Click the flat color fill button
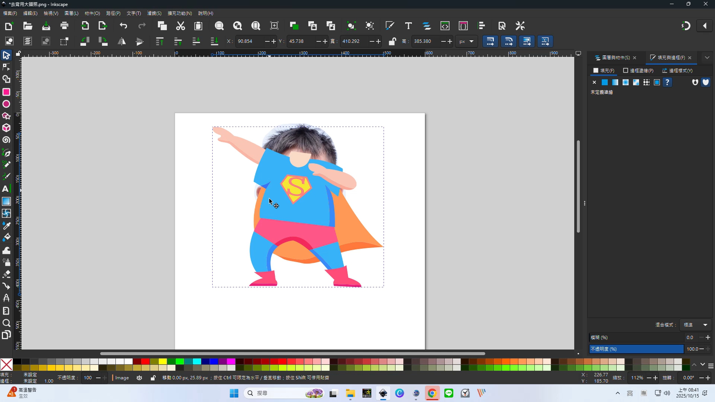Screen dimensions: 715x402 [605, 83]
